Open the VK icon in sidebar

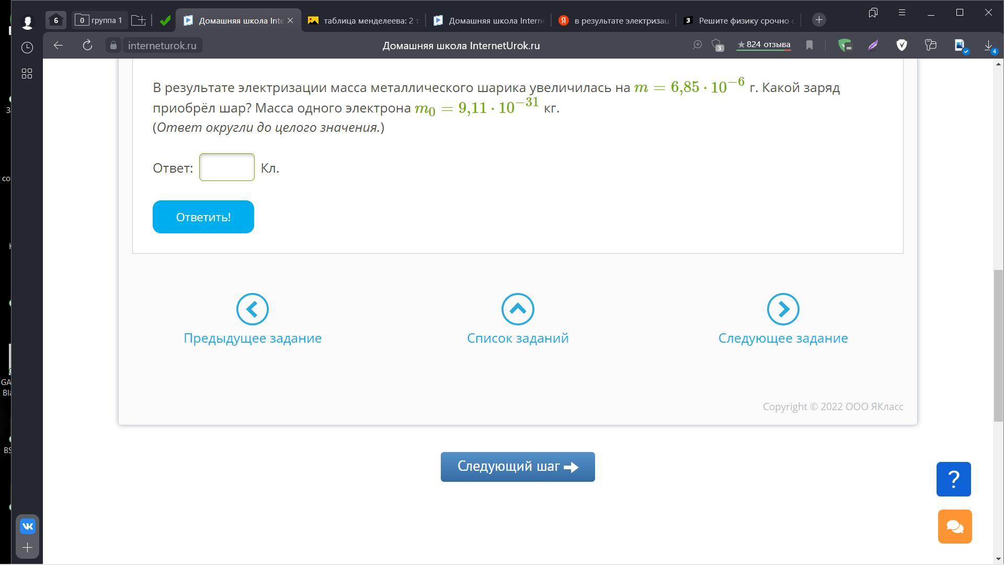28,526
